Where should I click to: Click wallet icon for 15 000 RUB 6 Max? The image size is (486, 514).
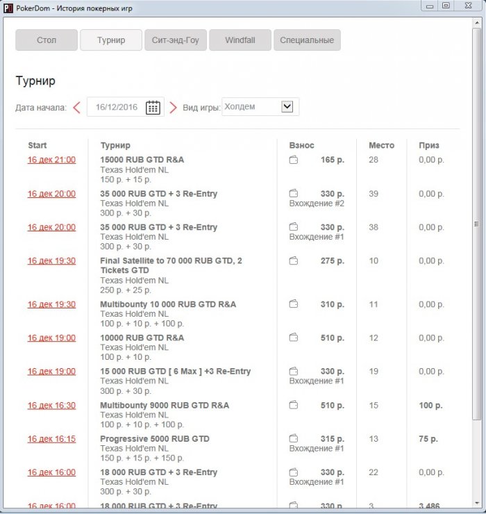[x=294, y=372]
